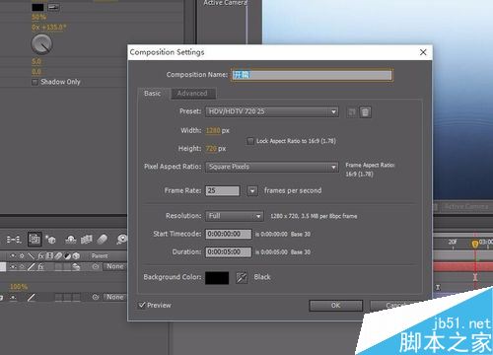Toggle Collapse Transformations switch on first layer

coord(22,266)
